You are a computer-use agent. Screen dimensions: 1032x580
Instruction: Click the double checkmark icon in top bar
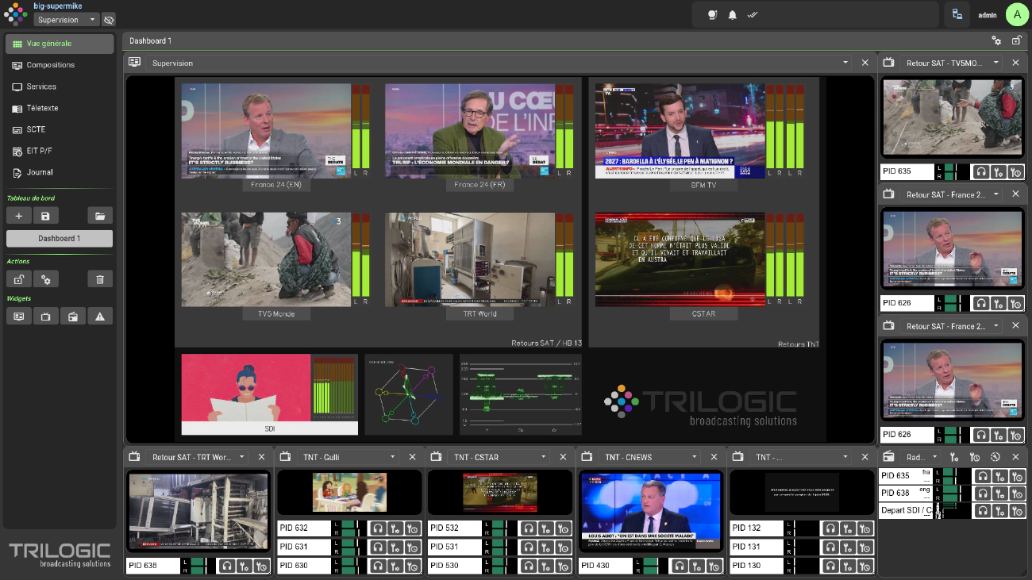(753, 15)
